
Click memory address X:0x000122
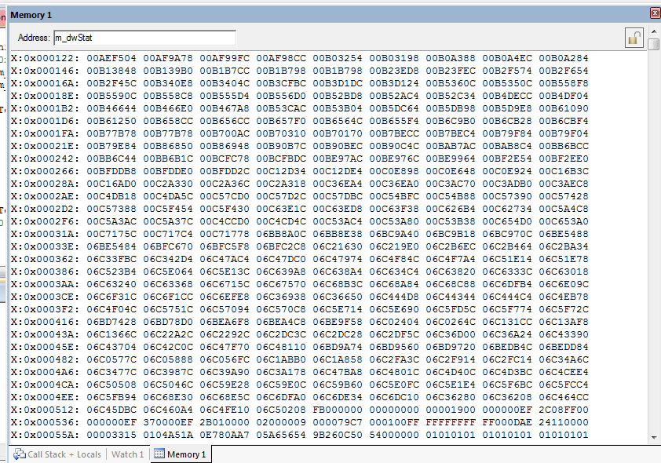(x=44, y=58)
